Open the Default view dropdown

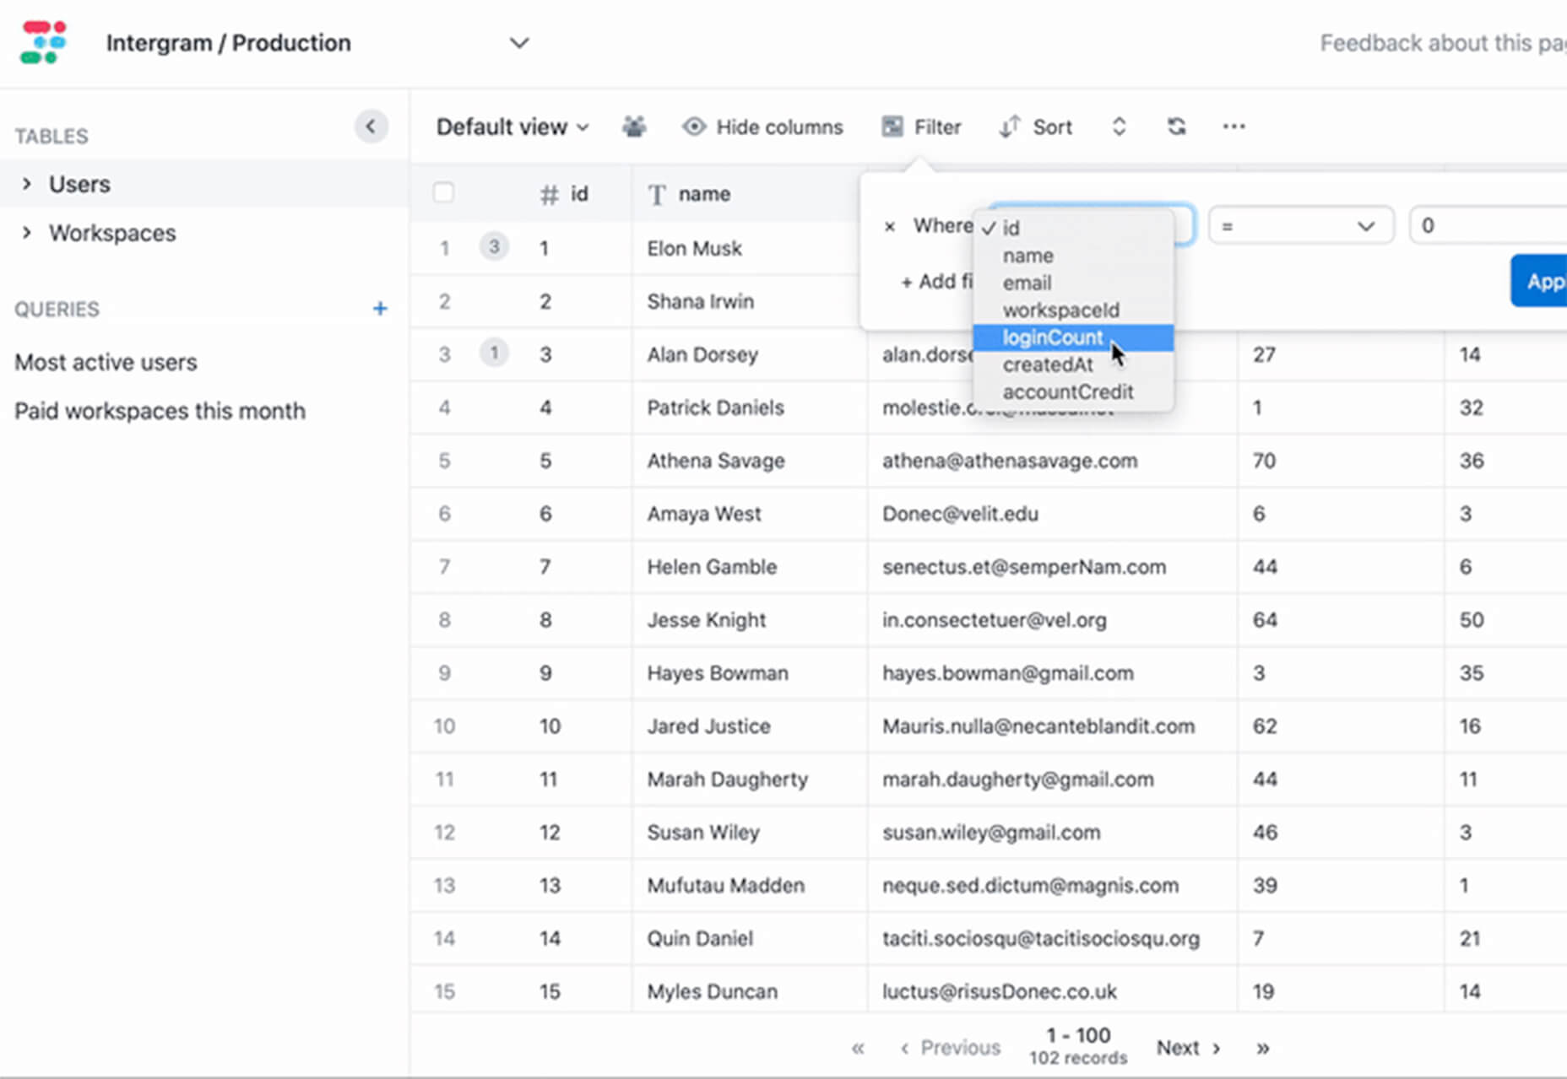(x=512, y=127)
